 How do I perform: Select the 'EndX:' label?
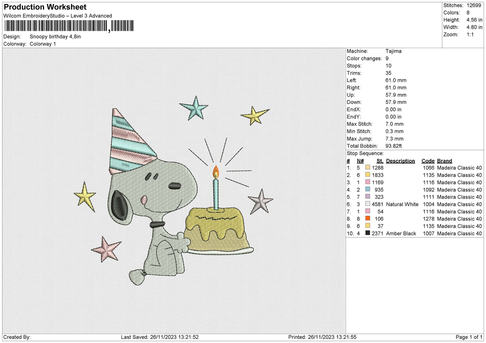[x=354, y=109]
